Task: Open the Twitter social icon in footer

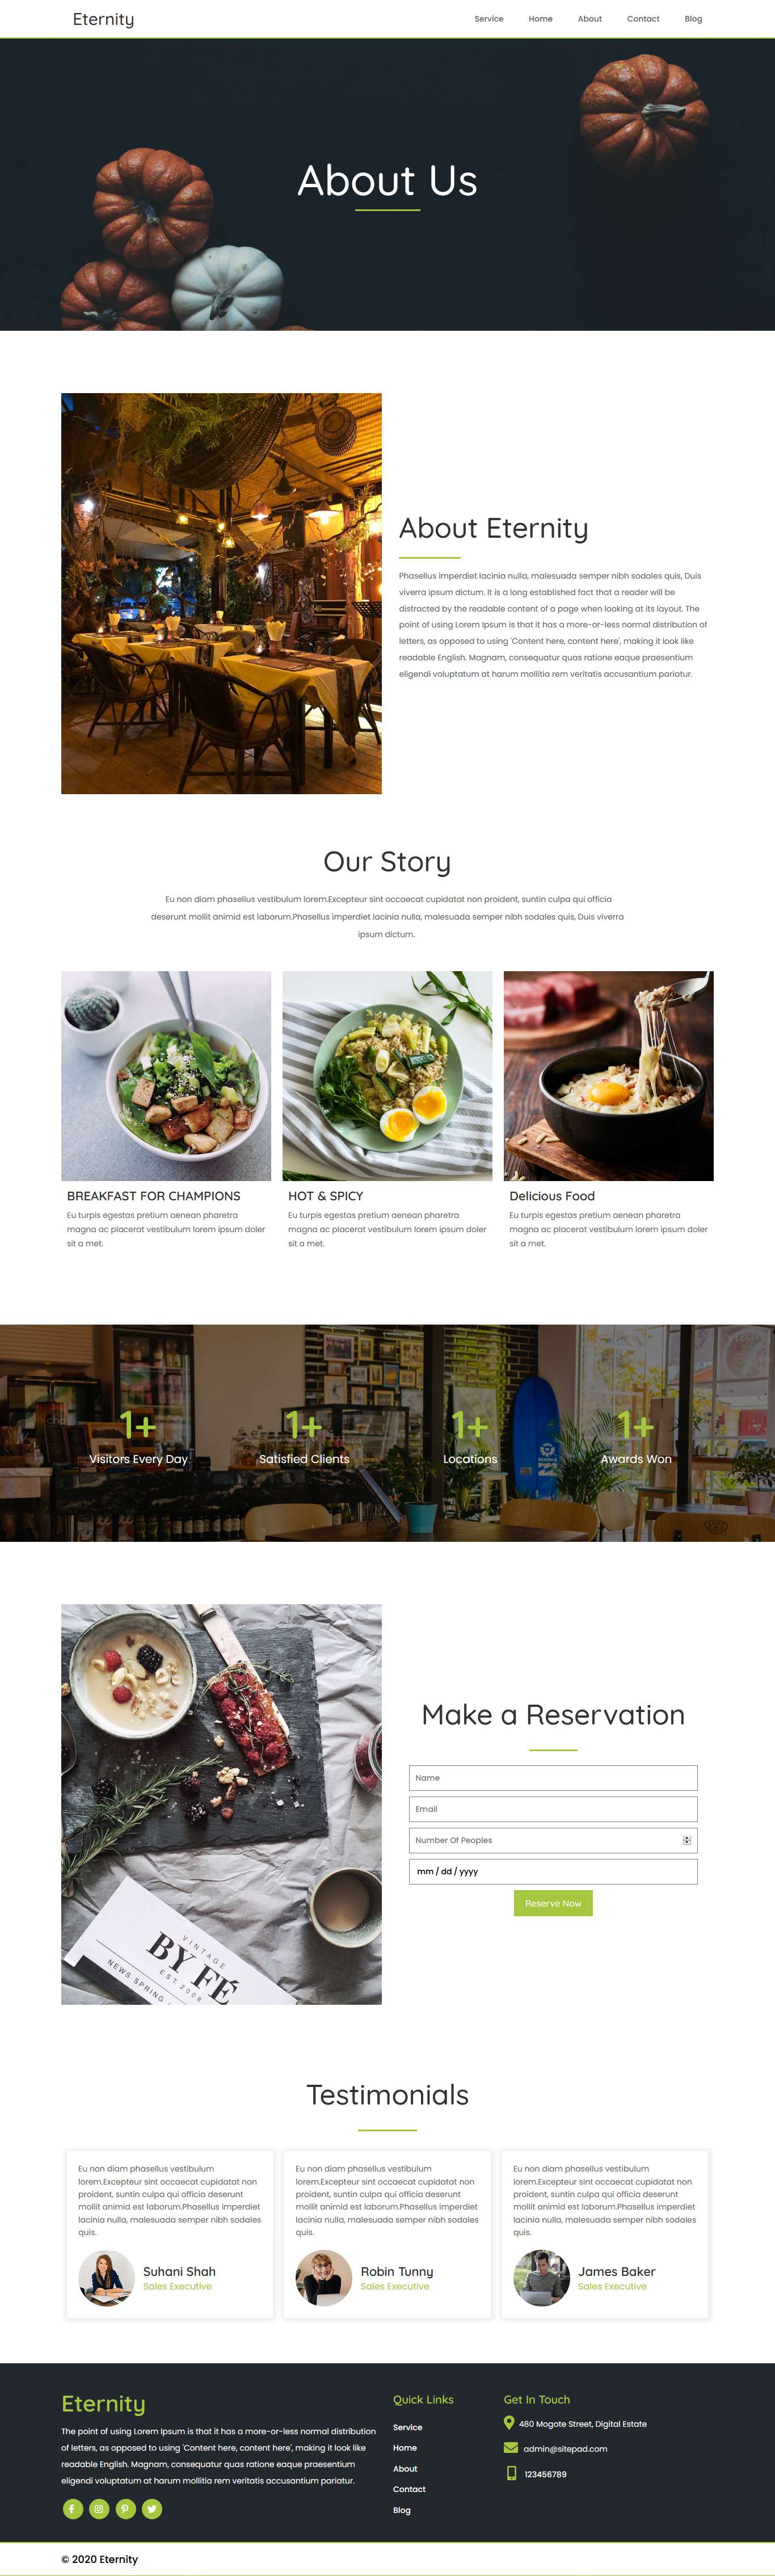Action: point(152,2508)
